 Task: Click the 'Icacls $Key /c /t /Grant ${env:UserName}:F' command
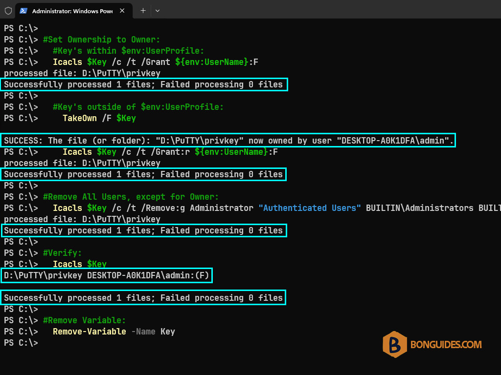tap(155, 62)
